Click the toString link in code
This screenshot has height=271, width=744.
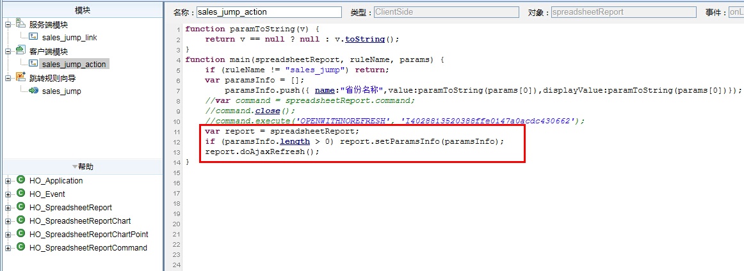click(x=364, y=40)
